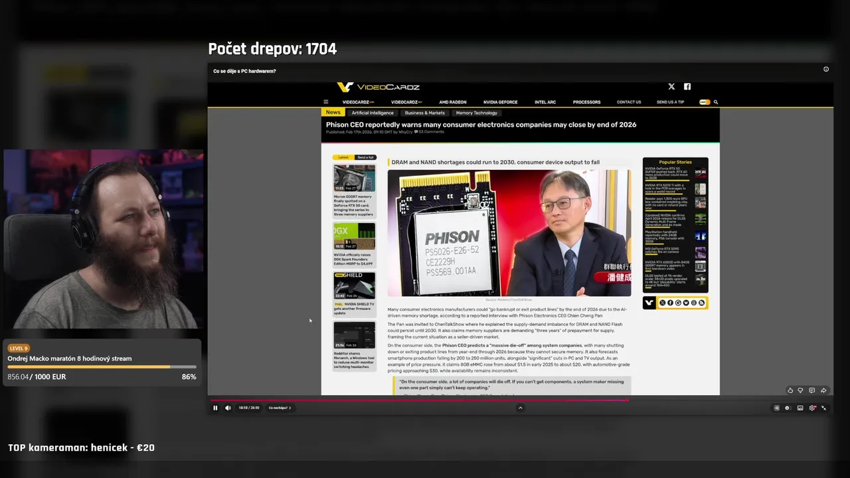This screenshot has width=850, height=478.
Task: Select the News category tag
Action: (333, 112)
